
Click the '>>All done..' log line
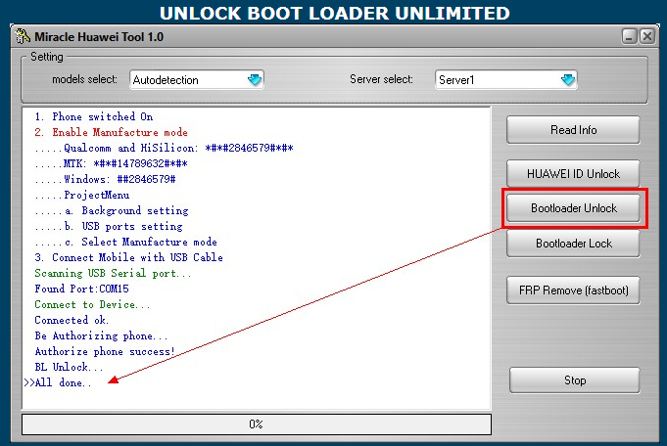click(58, 382)
